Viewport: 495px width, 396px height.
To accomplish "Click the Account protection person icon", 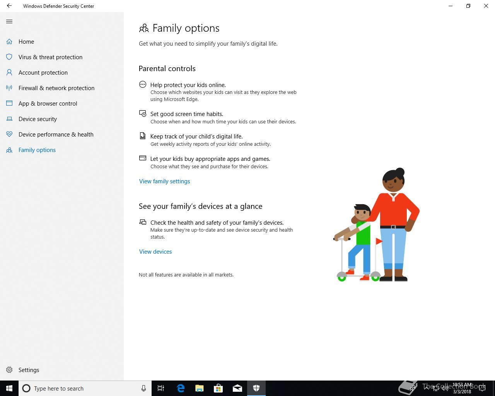I will (x=9, y=72).
